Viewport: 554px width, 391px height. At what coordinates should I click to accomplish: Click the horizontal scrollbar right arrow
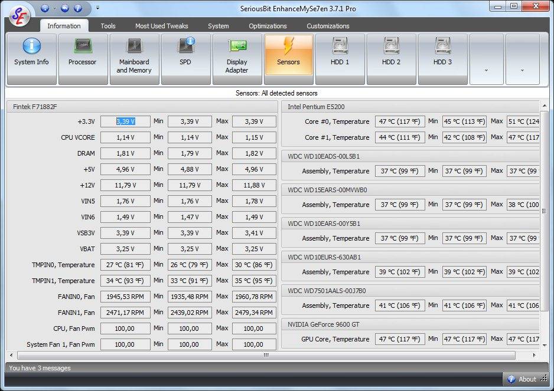534,355
